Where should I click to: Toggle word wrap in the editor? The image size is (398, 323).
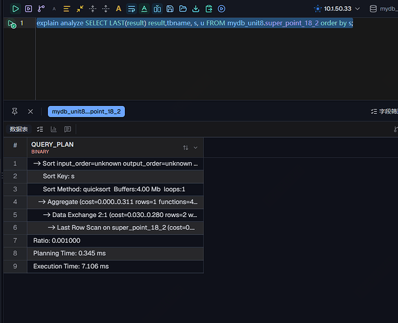131,9
